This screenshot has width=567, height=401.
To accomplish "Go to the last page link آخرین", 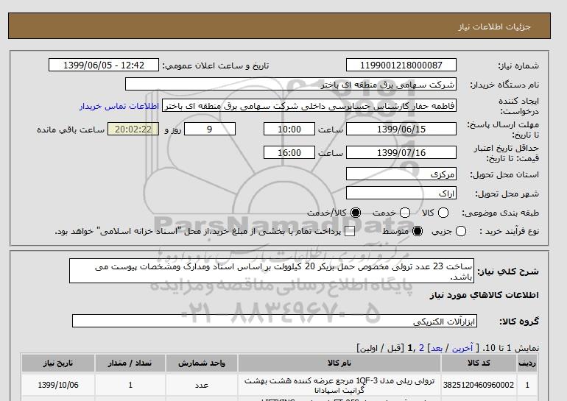I will pos(462,348).
